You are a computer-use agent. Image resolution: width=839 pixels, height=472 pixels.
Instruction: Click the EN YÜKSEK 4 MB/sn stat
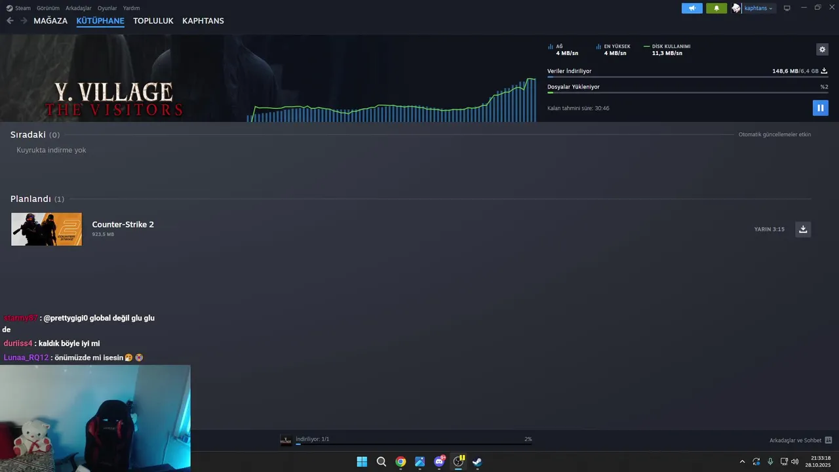pyautogui.click(x=614, y=50)
